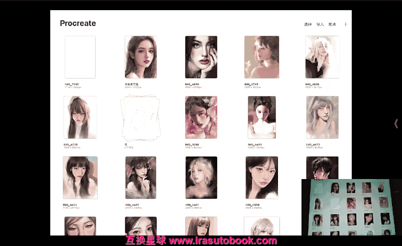The image size is (402, 246).
Task: Open the IMG_6769 artwork thumbnail
Action: 262,57
